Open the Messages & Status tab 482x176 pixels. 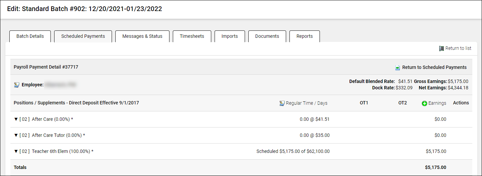coord(142,36)
